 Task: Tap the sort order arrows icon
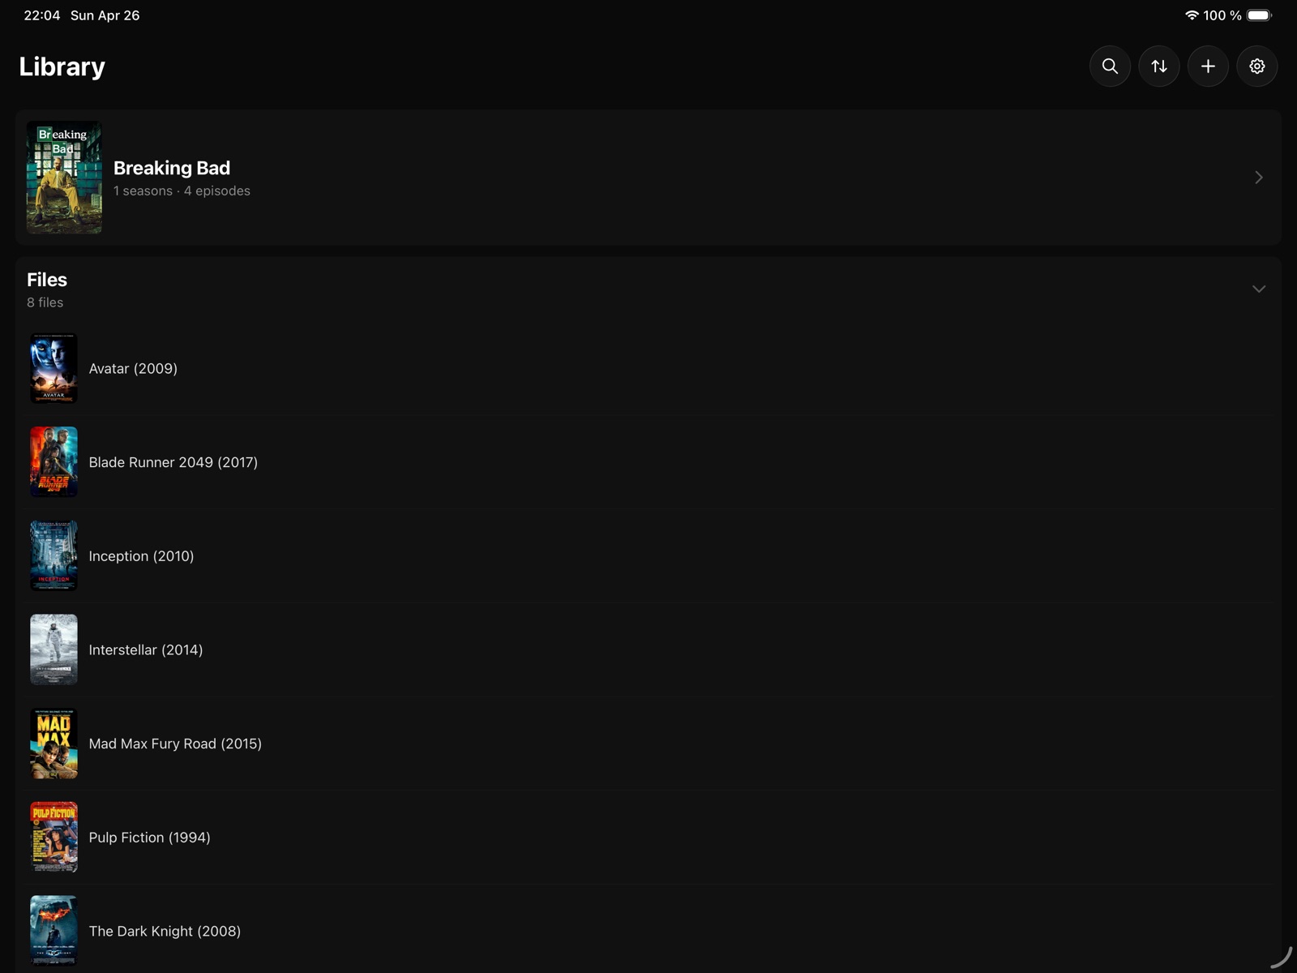pyautogui.click(x=1159, y=66)
